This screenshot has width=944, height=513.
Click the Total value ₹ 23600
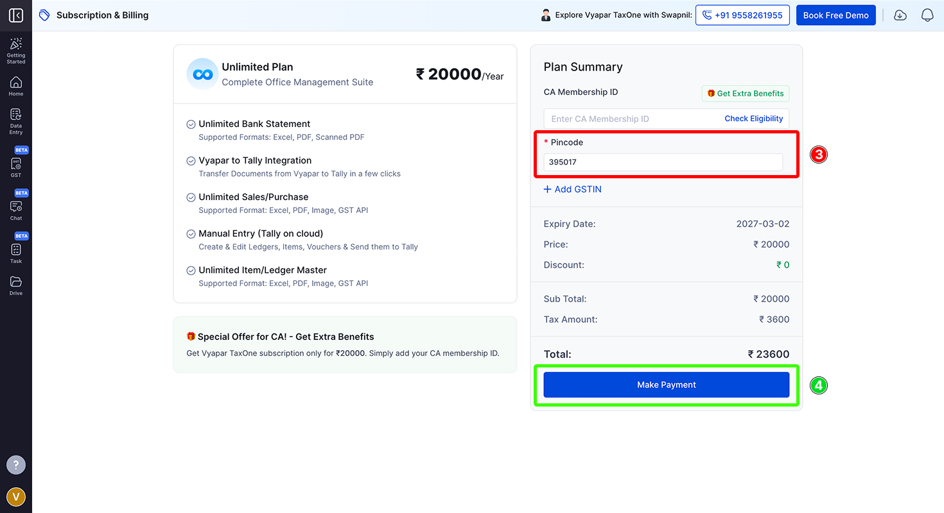pos(769,354)
